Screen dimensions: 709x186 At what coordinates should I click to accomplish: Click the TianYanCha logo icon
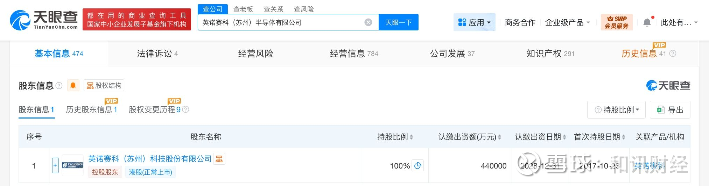(x=20, y=20)
